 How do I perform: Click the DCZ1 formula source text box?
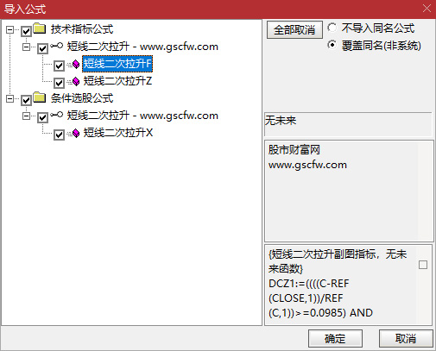tap(348, 285)
